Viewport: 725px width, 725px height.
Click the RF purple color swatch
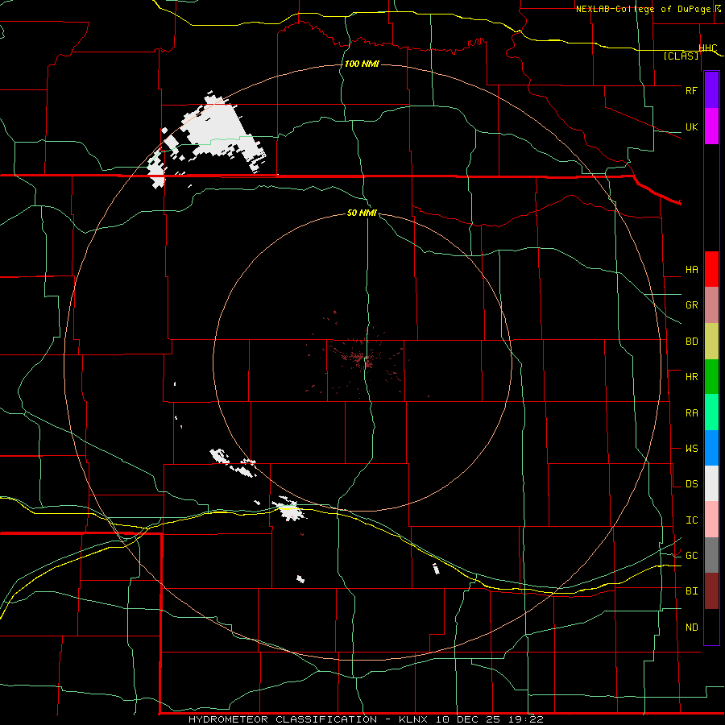tap(711, 90)
